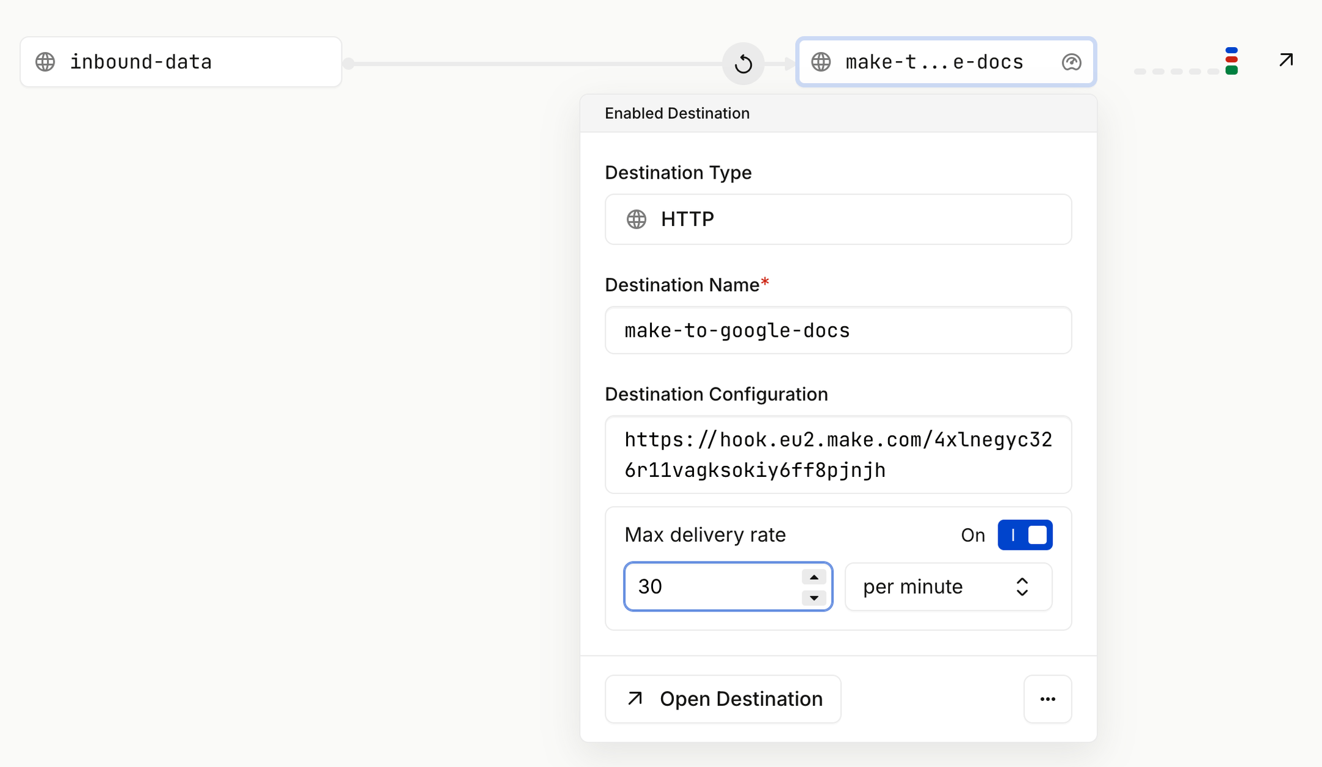This screenshot has height=767, width=1322.
Task: Click the expand arrow icon in the top-right corner
Action: [x=1285, y=59]
